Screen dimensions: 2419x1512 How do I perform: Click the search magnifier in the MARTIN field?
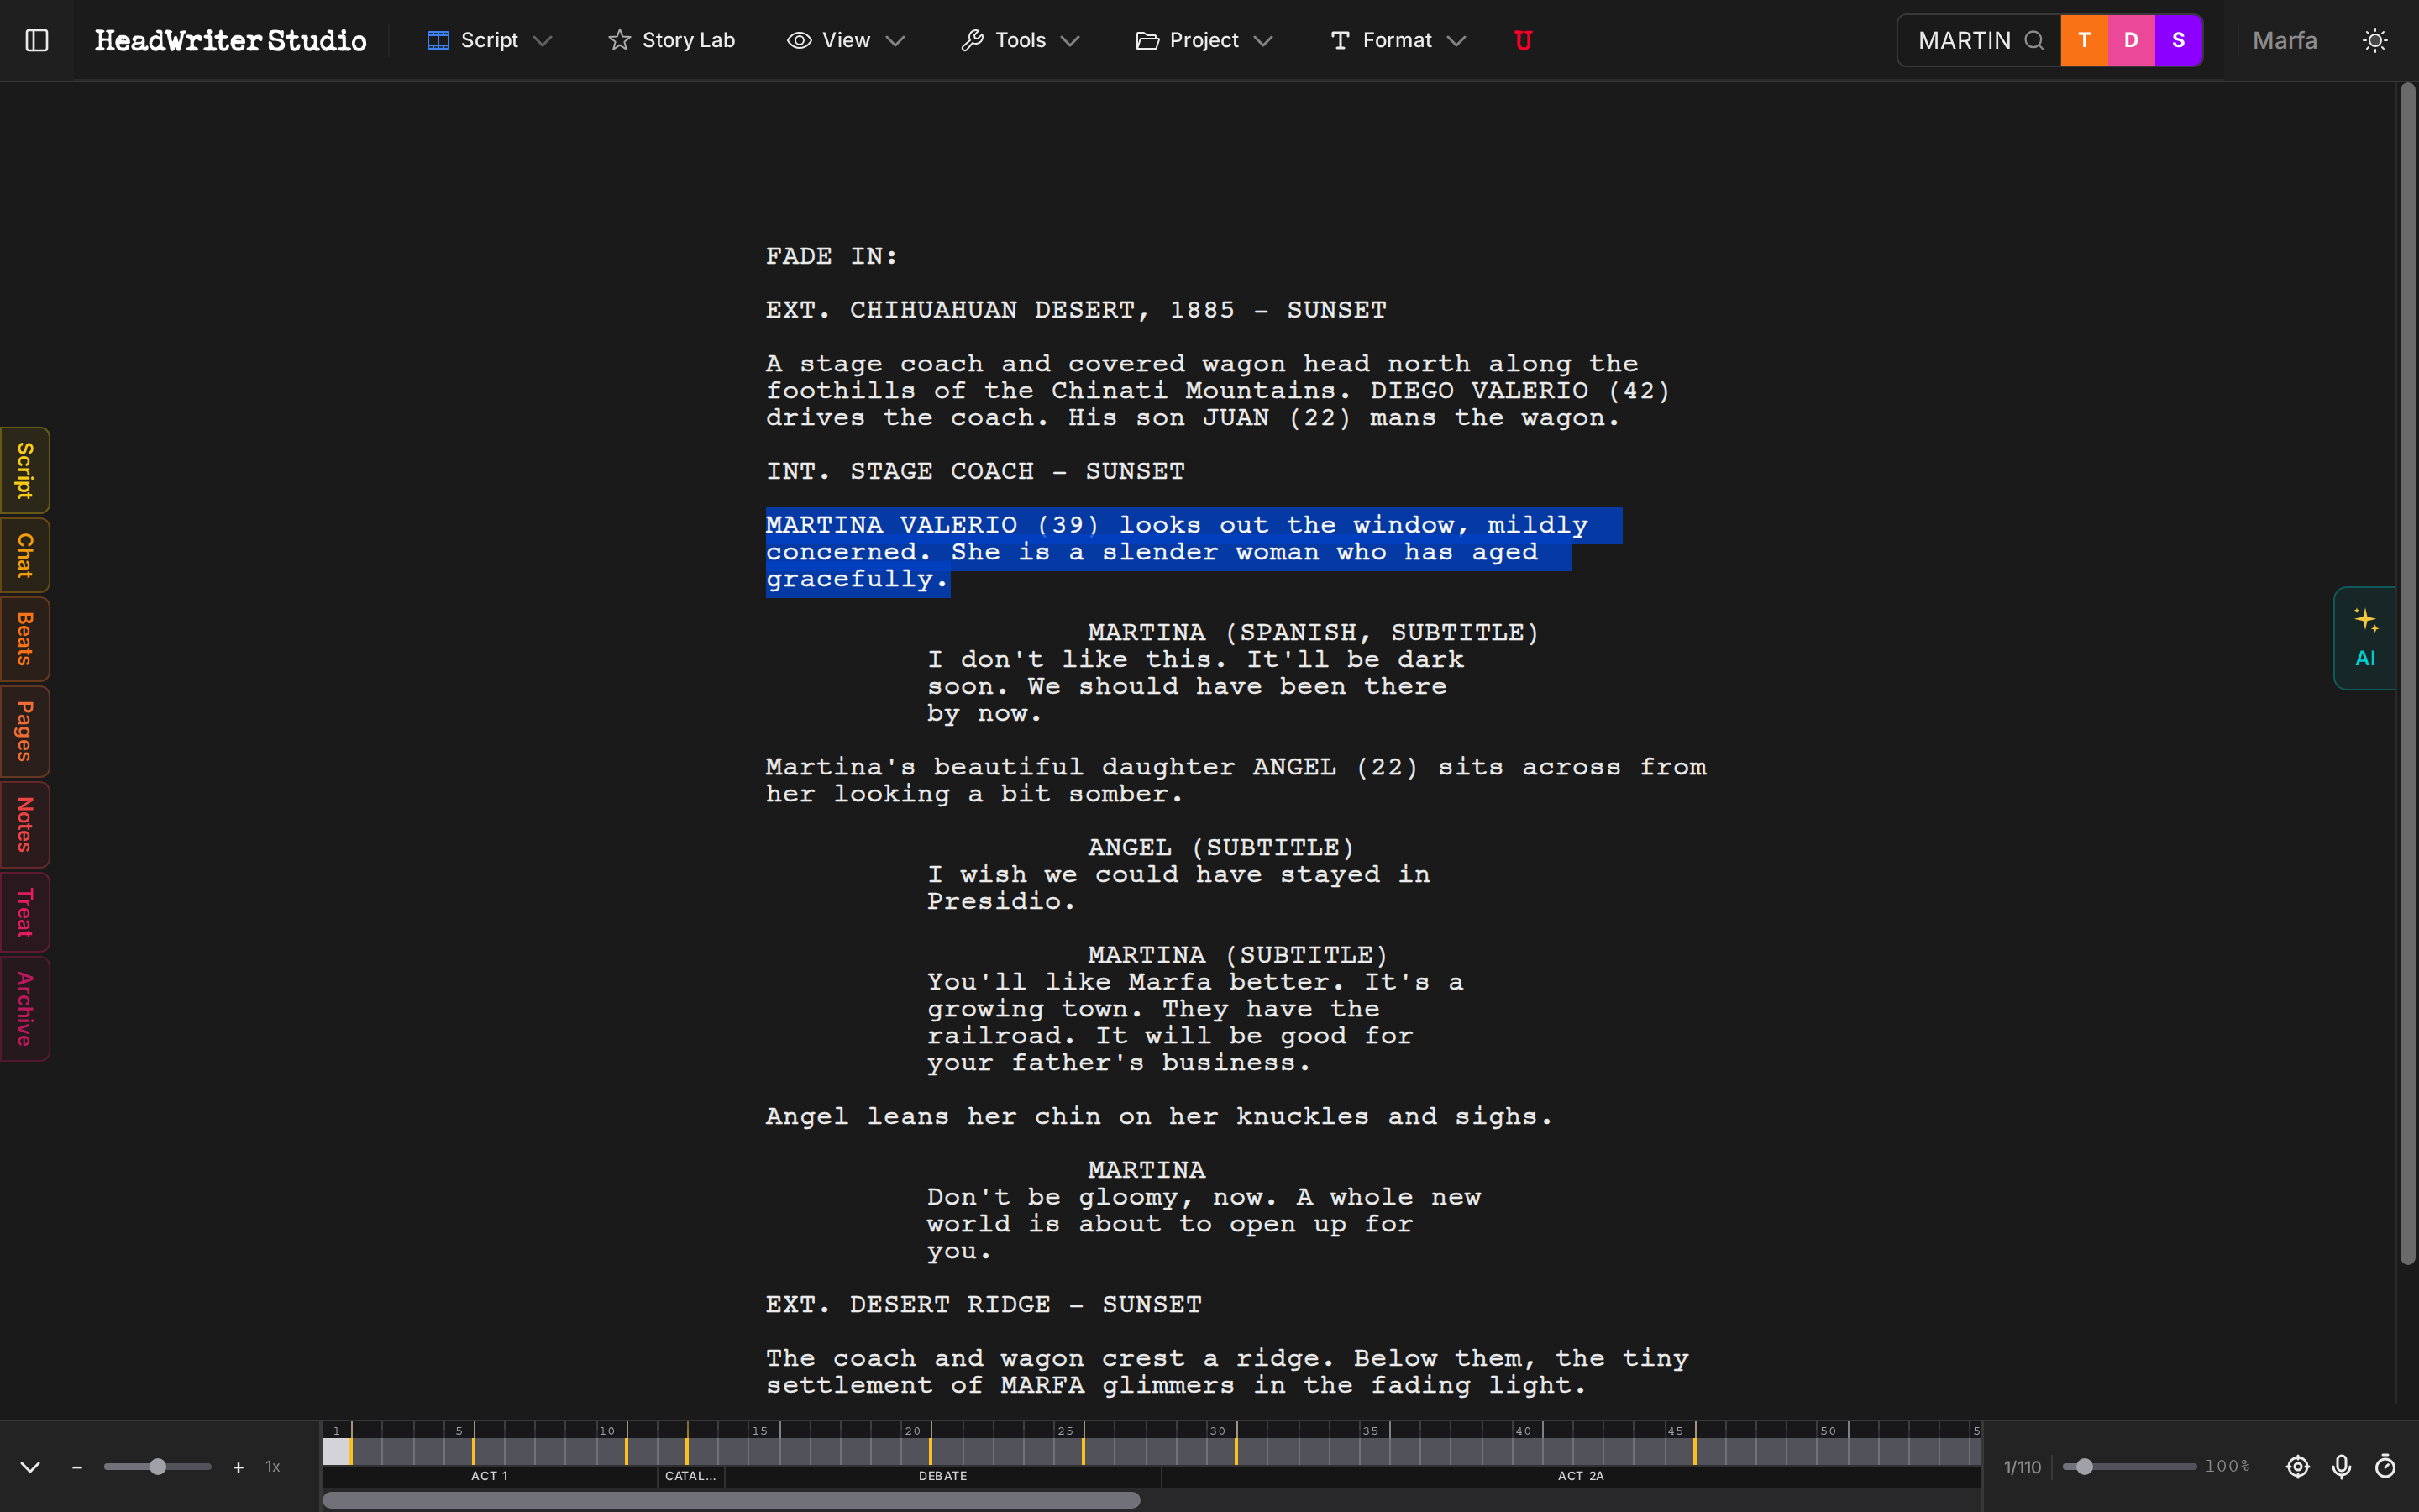[2034, 40]
